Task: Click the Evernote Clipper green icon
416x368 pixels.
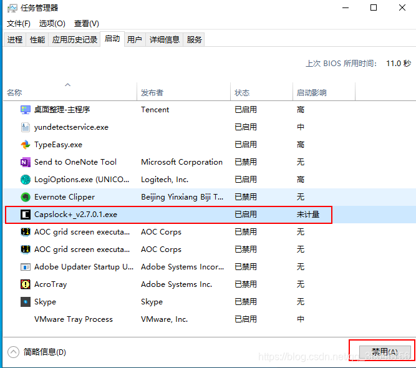Action: [26, 197]
